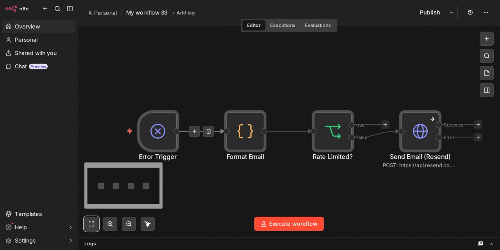Click the false output handle of Rate Limited?
Image resolution: width=500 pixels, height=250 pixels.
pos(352,137)
